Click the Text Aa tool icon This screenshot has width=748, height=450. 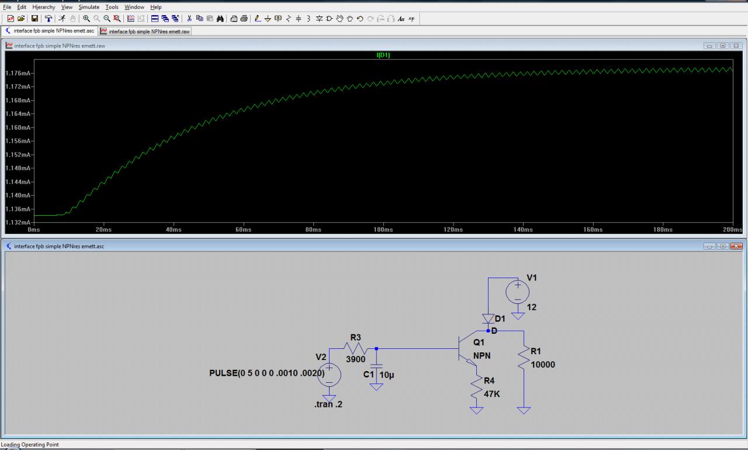click(401, 19)
